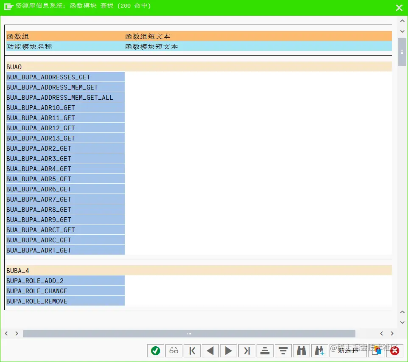Select BUA_BUPA_ADR7_GET row

pos(65,199)
